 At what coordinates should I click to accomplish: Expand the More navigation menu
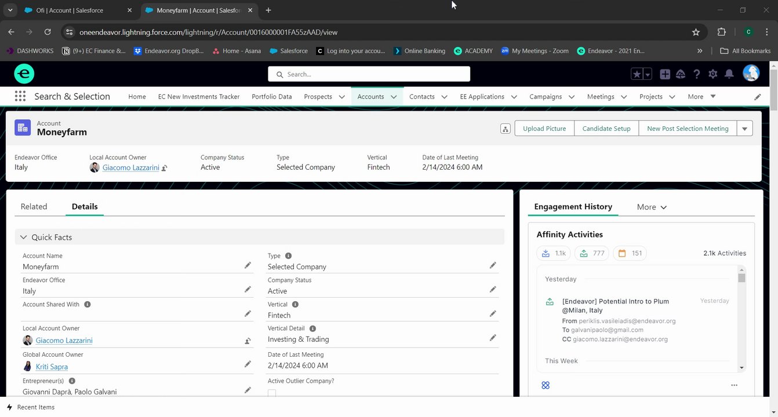click(x=701, y=97)
